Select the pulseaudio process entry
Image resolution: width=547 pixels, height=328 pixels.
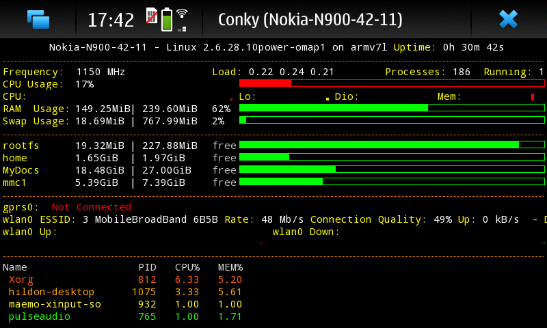point(36,316)
